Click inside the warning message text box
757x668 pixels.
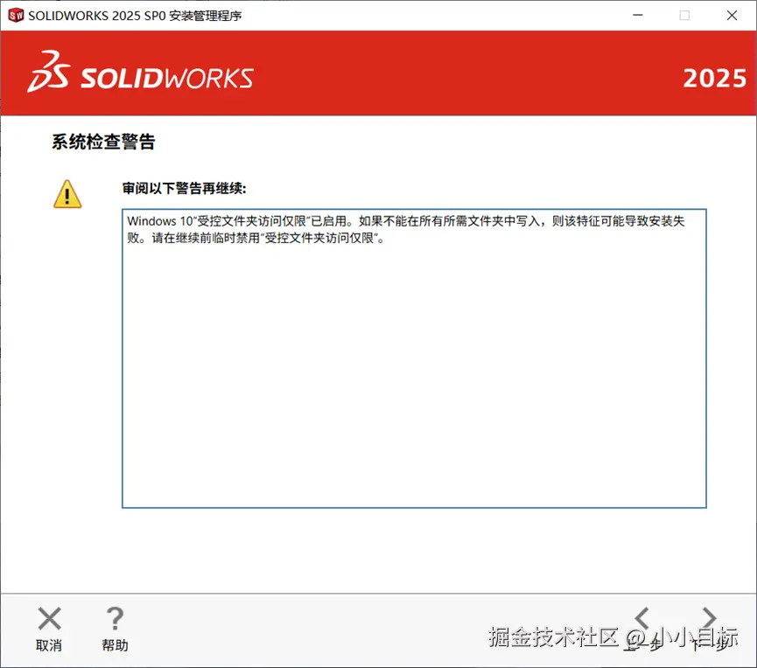tap(414, 358)
